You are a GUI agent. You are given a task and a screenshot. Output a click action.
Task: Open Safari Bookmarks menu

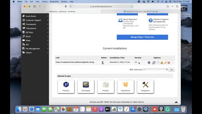[x=54, y=2]
